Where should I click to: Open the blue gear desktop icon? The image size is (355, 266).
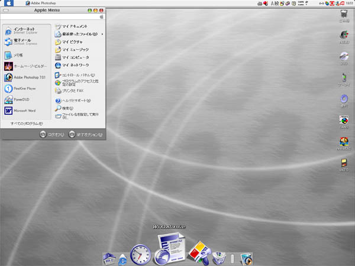[x=344, y=101]
